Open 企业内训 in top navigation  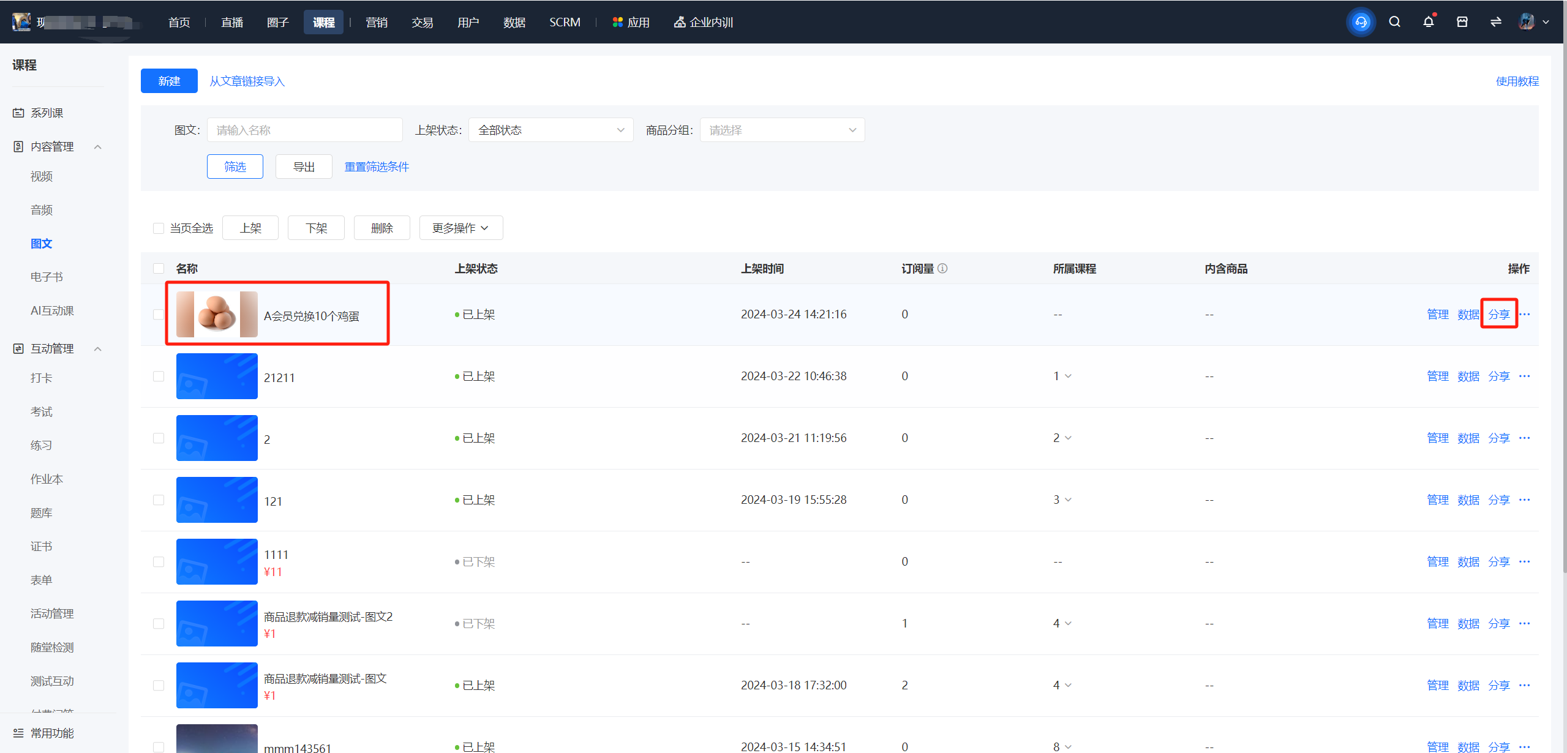coord(704,22)
